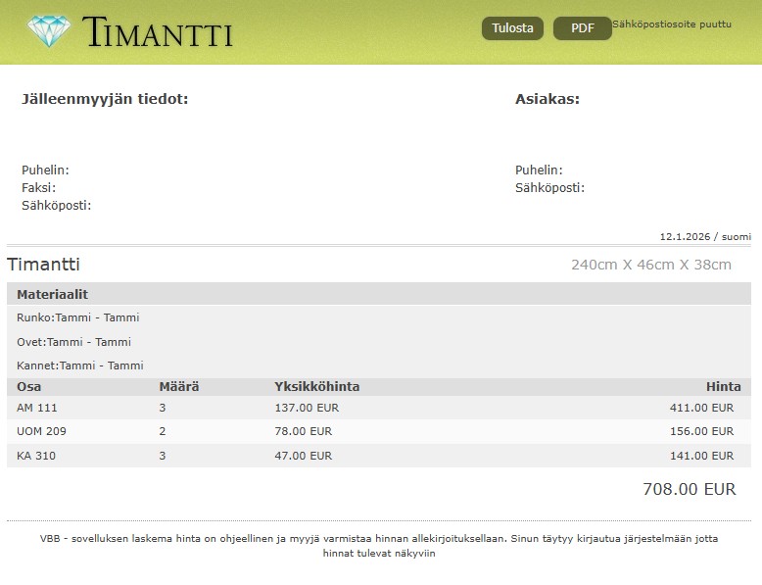Select the Ovet:Tammi - Tammi row
Screen dimensions: 762x585
coord(74,342)
